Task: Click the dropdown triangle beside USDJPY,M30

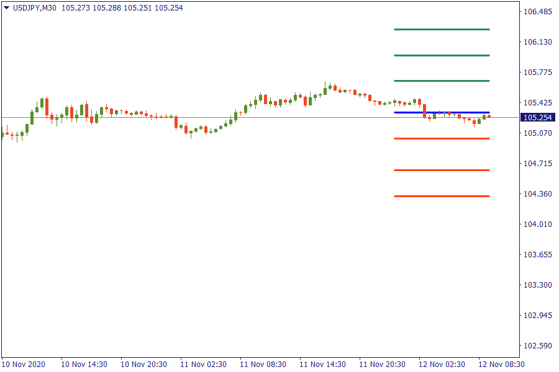Action: 7,8
